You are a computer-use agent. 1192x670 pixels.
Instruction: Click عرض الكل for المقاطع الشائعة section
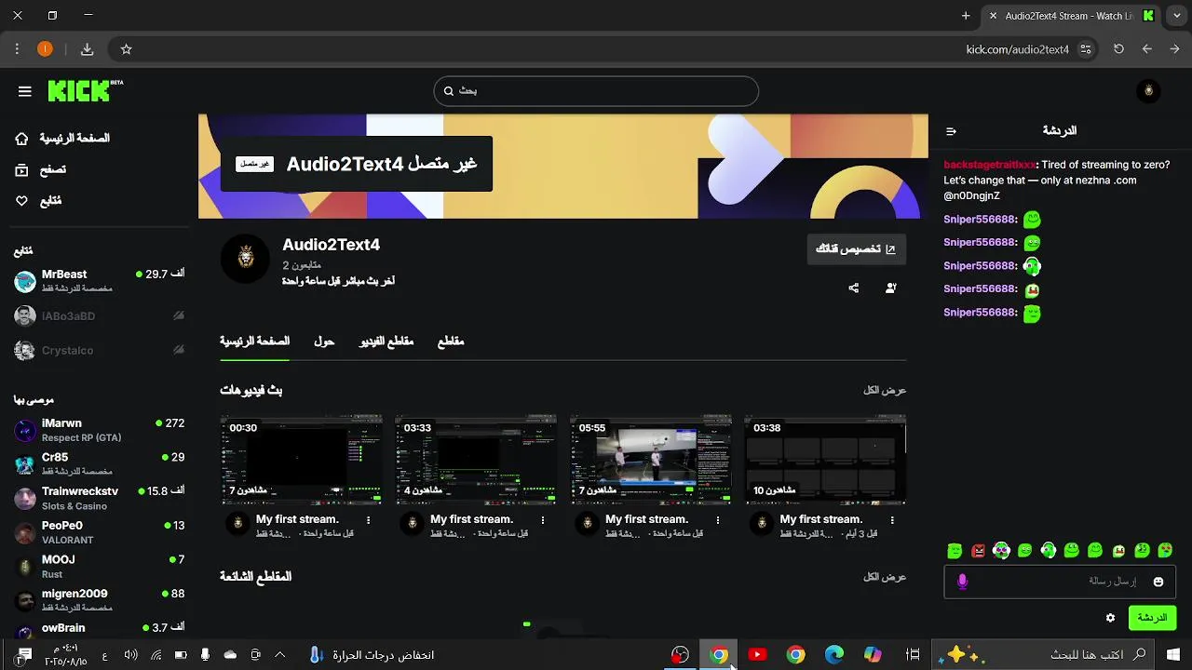pyautogui.click(x=885, y=577)
